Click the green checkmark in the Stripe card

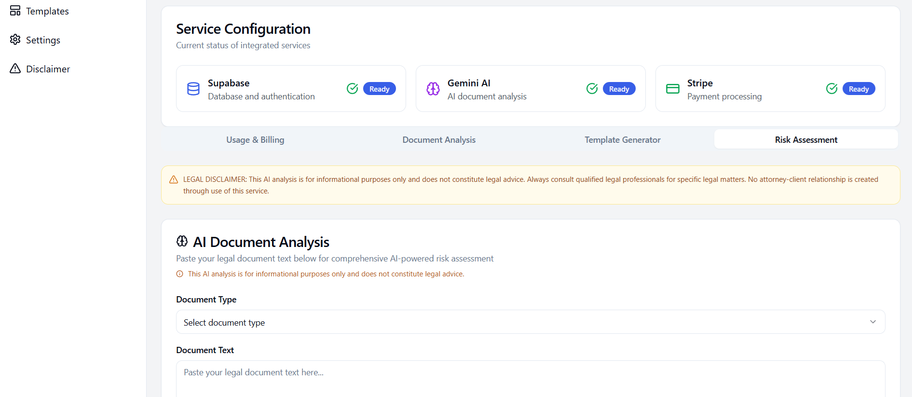(832, 89)
